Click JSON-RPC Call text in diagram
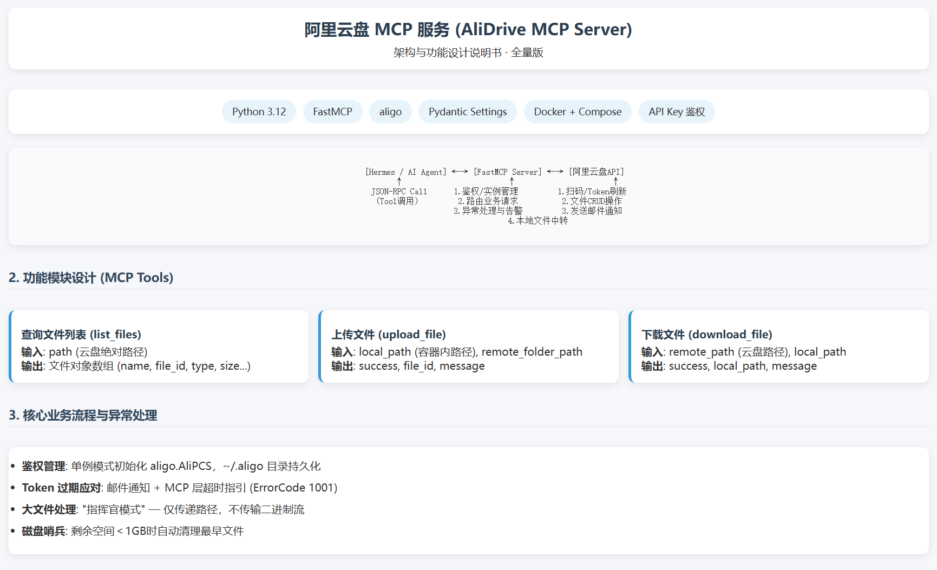The width and height of the screenshot is (937, 570). (x=399, y=192)
